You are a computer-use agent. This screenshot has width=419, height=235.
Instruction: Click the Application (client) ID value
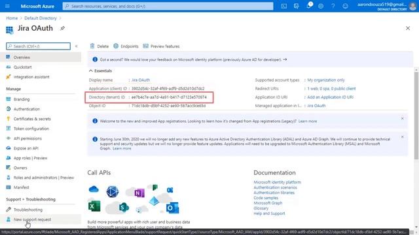168,89
